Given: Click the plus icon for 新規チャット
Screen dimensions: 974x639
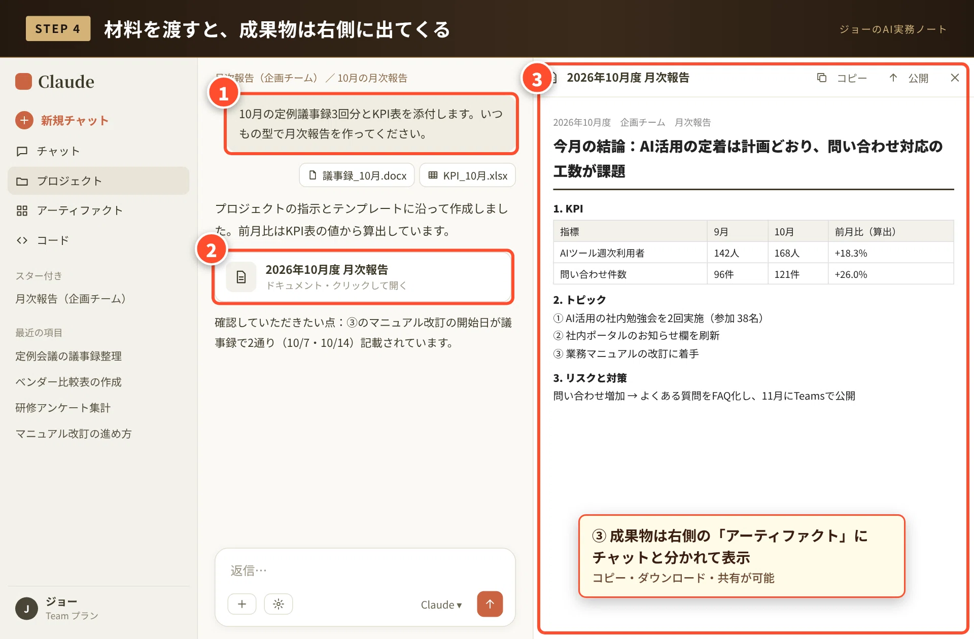Looking at the screenshot, I should point(24,120).
